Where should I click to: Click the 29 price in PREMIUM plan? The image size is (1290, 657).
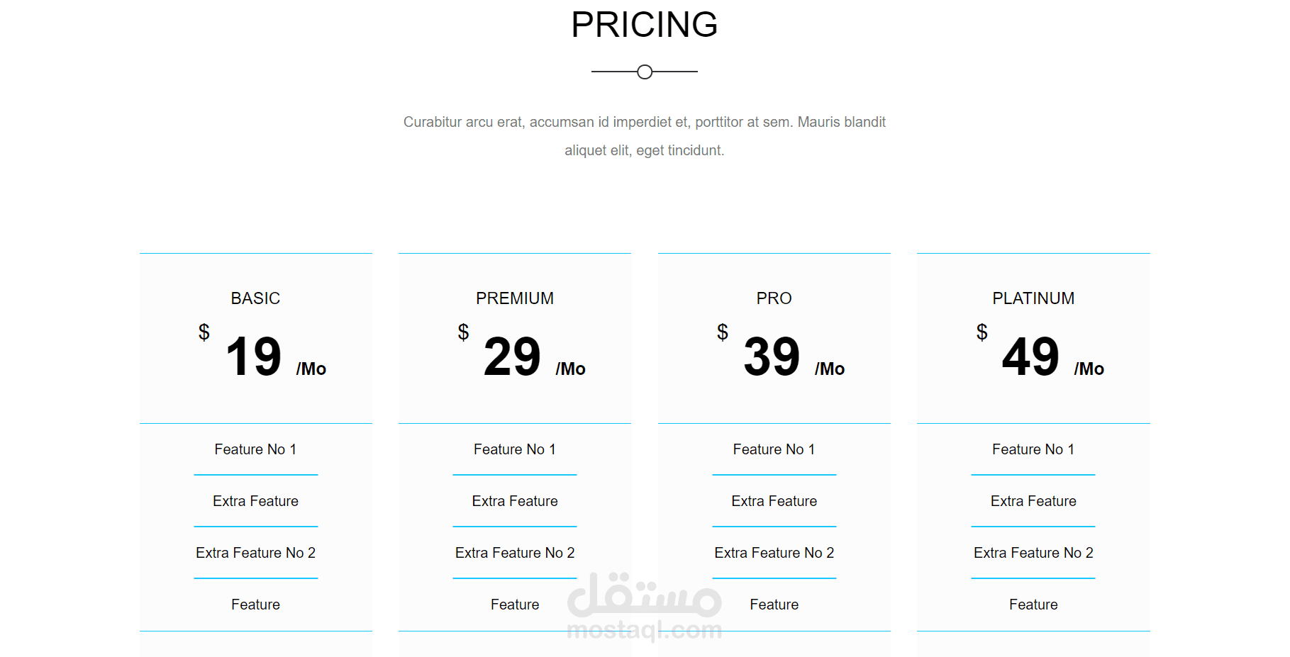click(x=512, y=356)
